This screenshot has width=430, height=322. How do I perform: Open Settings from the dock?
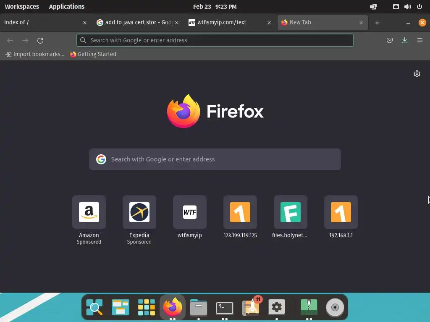(276, 307)
